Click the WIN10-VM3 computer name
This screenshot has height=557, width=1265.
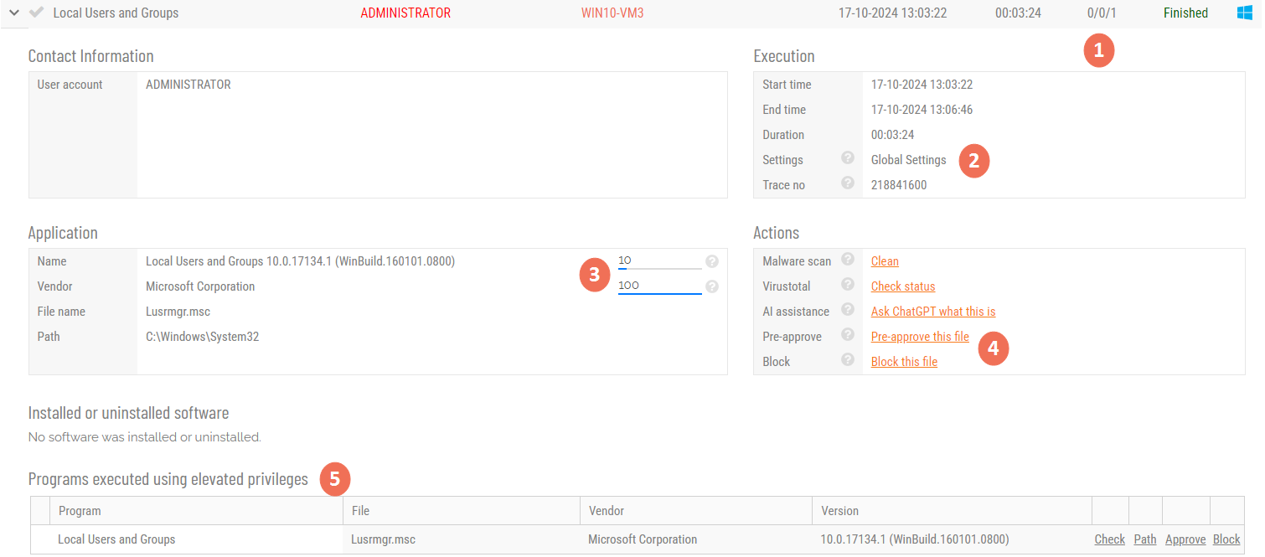click(x=612, y=13)
